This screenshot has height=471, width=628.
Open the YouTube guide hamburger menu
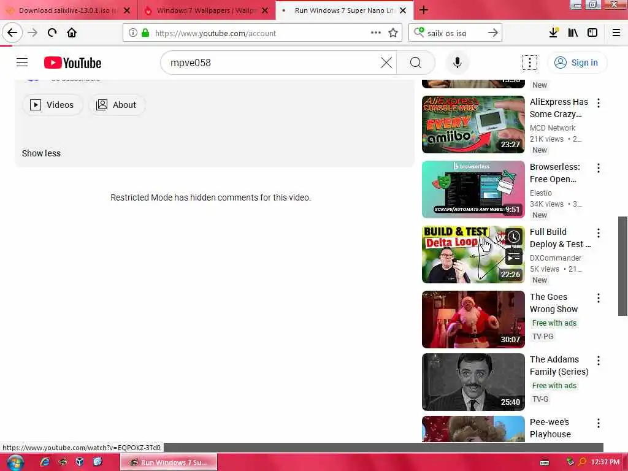22,63
